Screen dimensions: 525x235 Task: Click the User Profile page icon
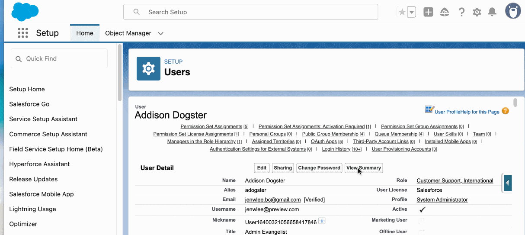(429, 109)
